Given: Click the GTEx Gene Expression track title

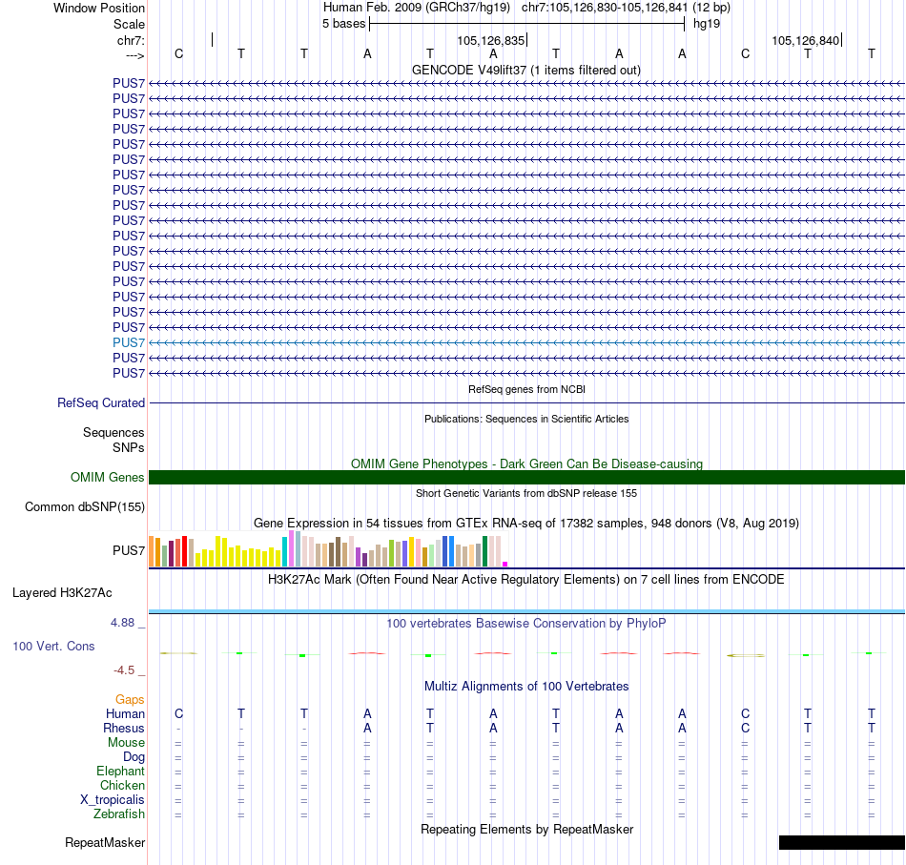Looking at the screenshot, I should point(526,523).
